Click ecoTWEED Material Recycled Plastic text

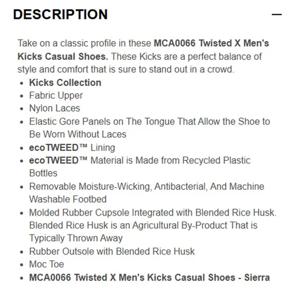(140, 160)
